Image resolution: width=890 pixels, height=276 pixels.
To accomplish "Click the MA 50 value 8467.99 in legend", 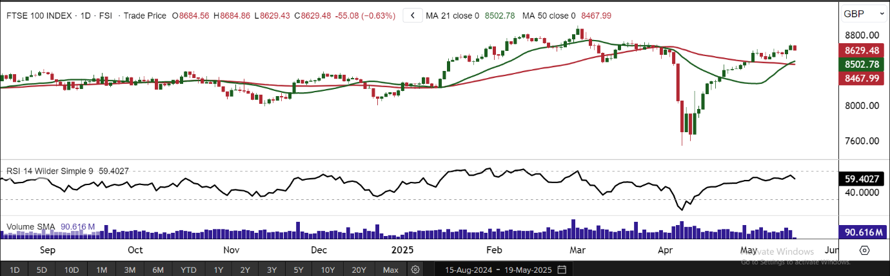I will click(596, 15).
